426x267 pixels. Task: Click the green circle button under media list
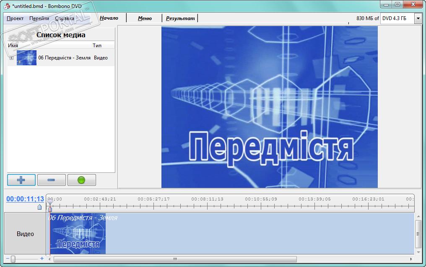point(81,180)
